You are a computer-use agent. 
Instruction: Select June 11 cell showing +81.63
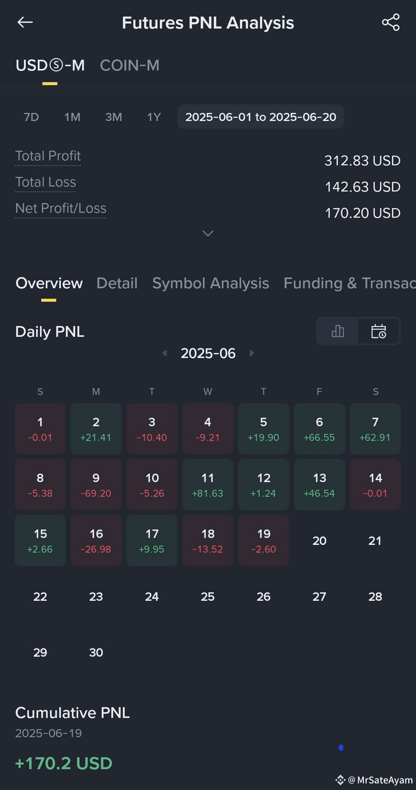(x=208, y=484)
